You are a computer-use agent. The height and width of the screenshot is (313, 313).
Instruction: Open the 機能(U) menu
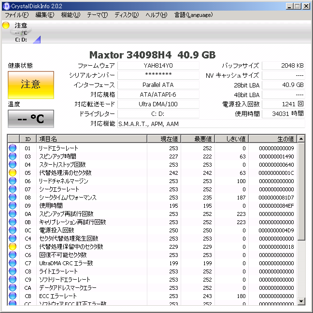(71, 15)
